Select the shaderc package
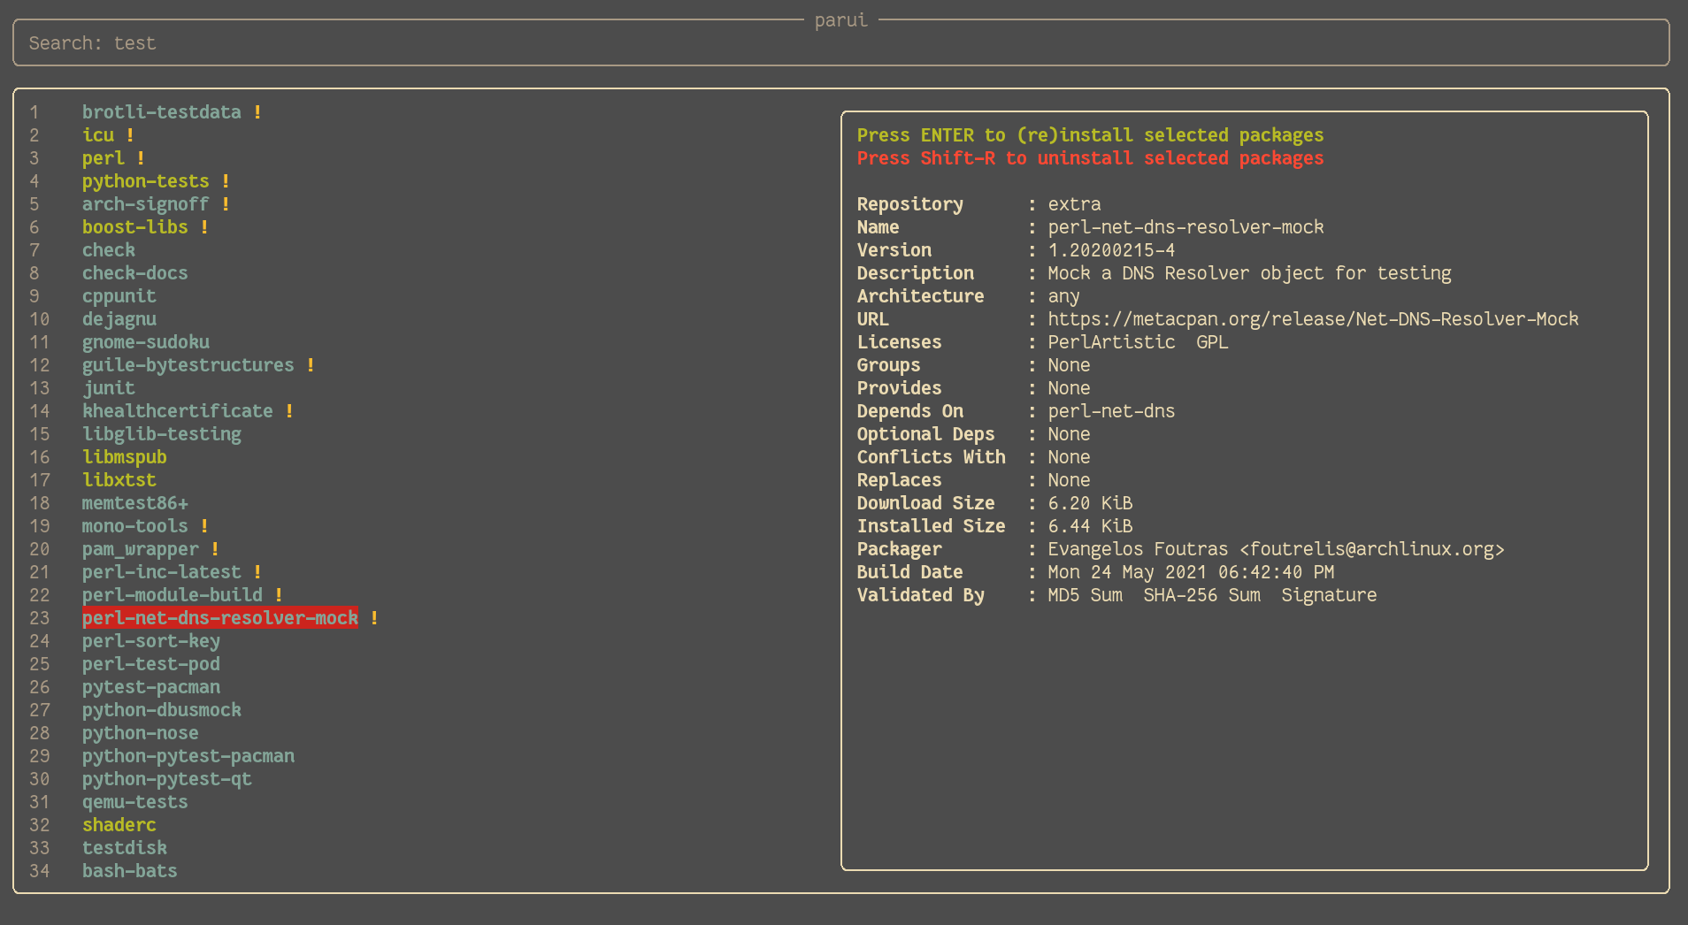This screenshot has width=1688, height=925. tap(119, 825)
